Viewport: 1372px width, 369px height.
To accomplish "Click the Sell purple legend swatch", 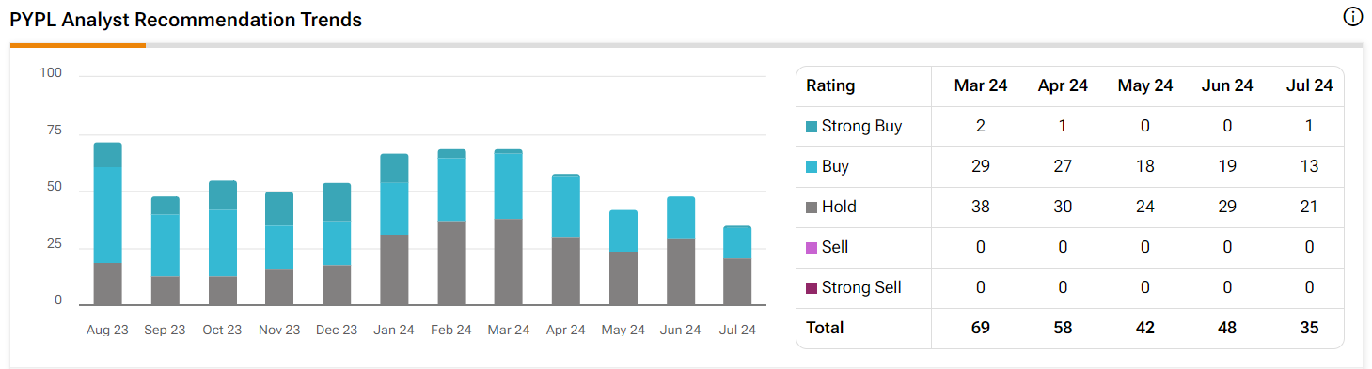I will (812, 248).
